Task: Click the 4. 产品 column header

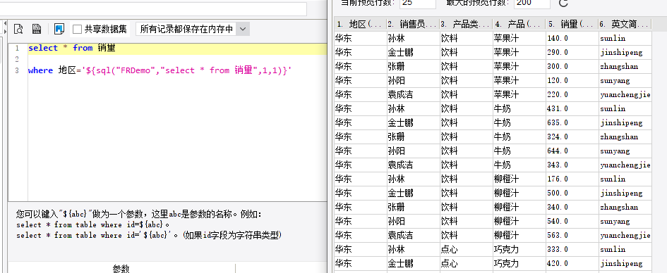Action: tap(519, 24)
